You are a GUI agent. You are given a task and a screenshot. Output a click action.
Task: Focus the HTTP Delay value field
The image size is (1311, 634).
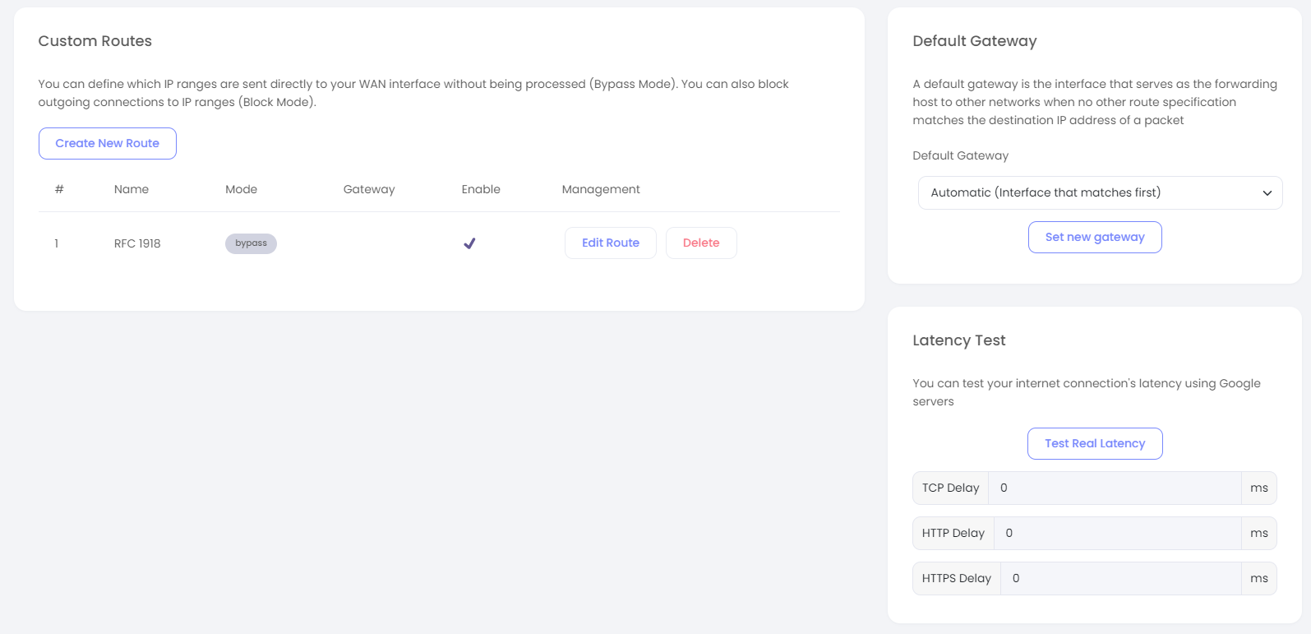[x=1117, y=533]
